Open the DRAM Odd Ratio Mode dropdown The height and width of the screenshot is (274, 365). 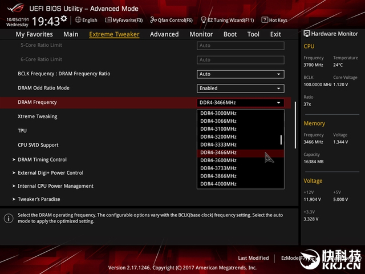[241, 88]
